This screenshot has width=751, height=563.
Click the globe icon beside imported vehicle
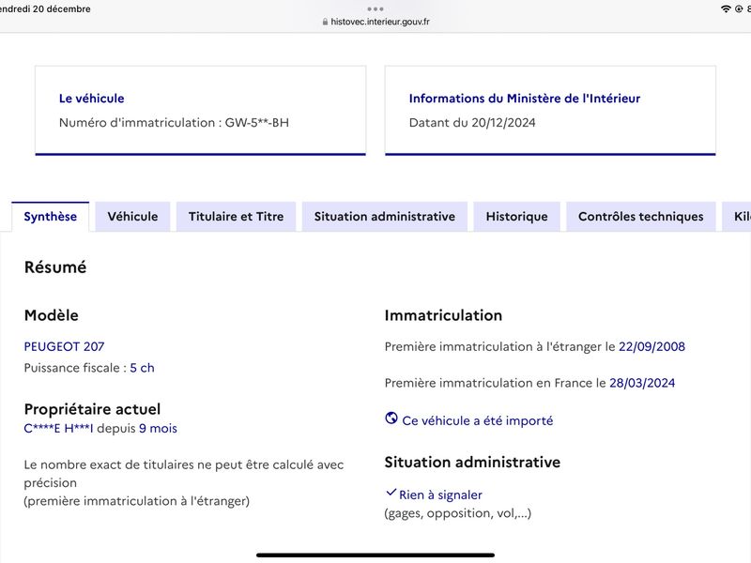click(391, 418)
